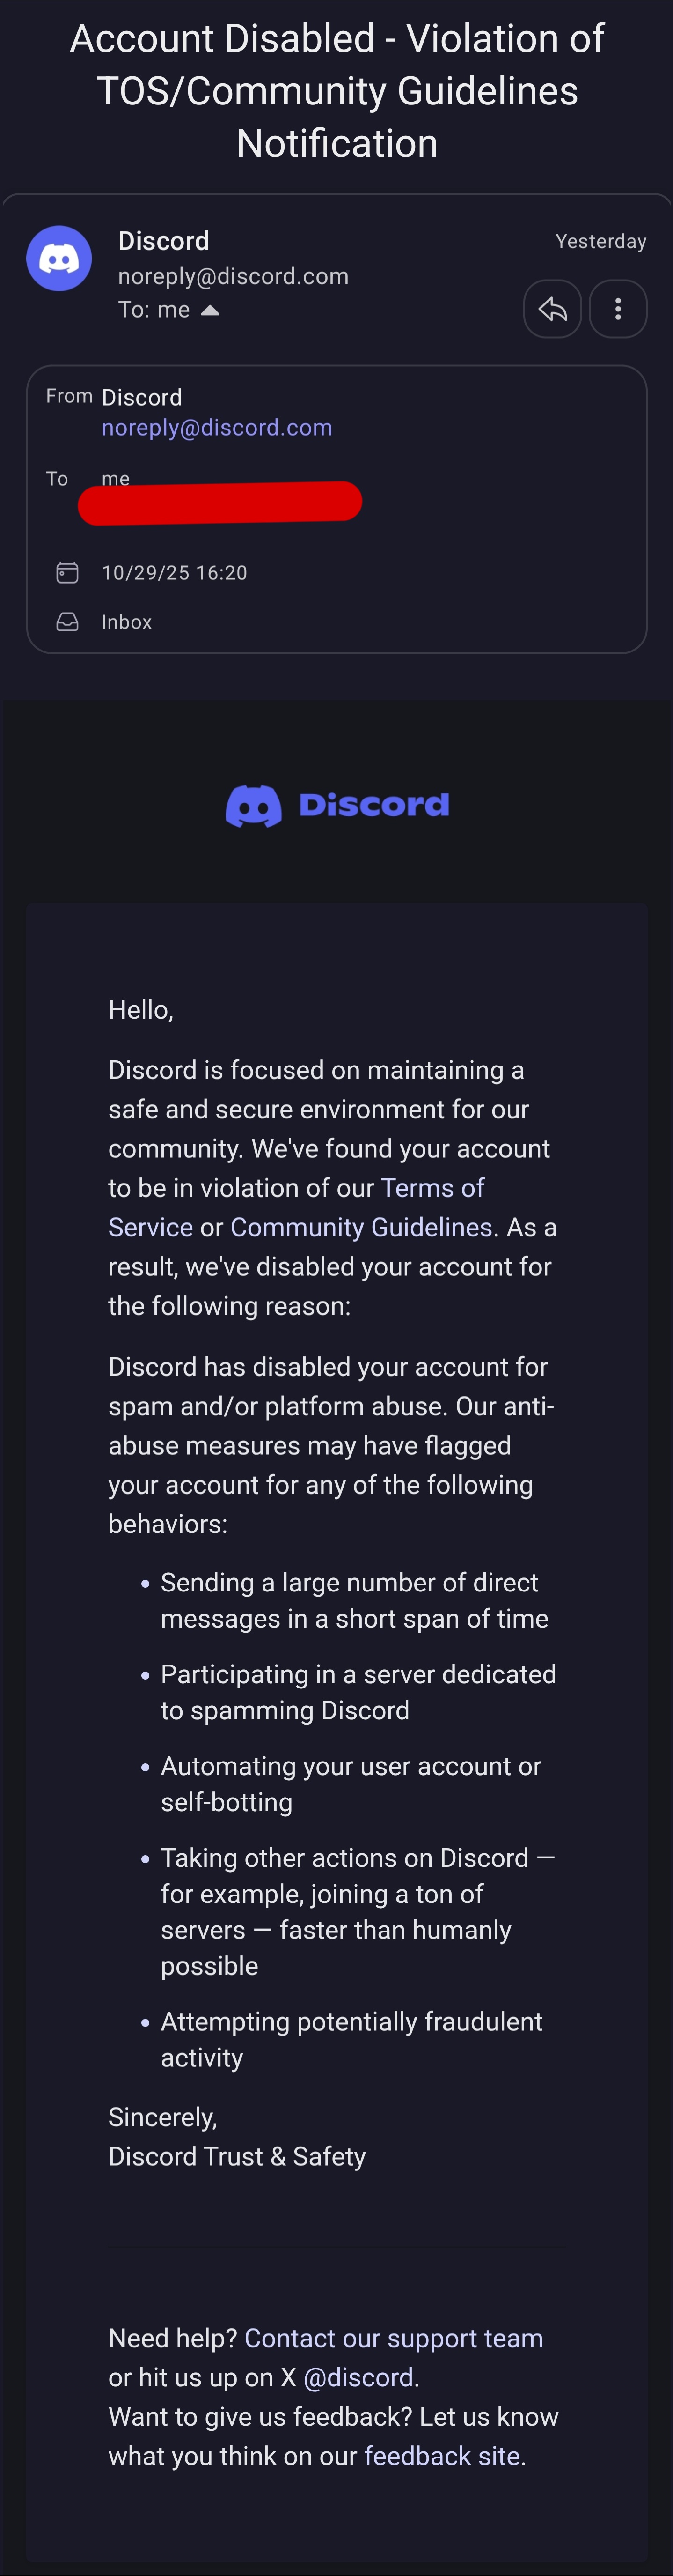Open the feedback site link

tap(441, 2456)
